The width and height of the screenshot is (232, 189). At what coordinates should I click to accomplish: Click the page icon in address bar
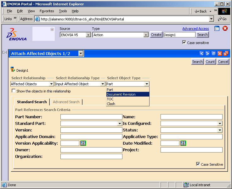pos(37,19)
